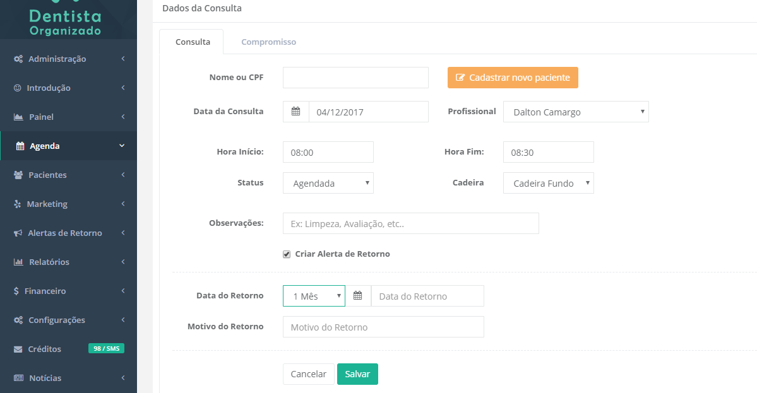
Task: Click inside the Motivo do Retorno field
Action: click(x=383, y=327)
